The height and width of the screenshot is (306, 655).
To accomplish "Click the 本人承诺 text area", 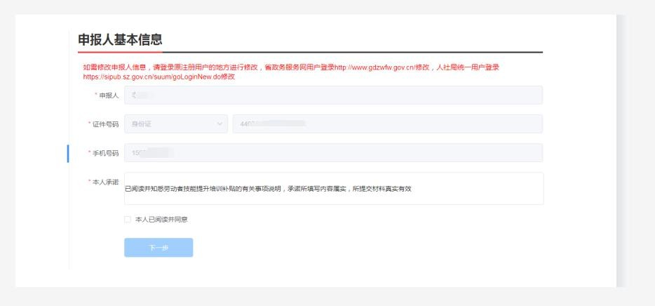I will (x=334, y=189).
